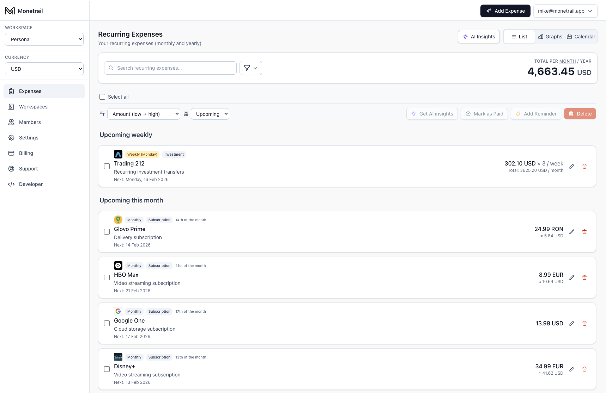Tick the Trading 212 checkbox
This screenshot has width=606, height=393.
[107, 166]
